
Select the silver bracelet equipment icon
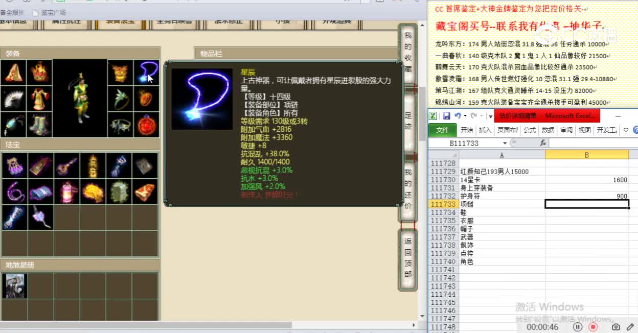pyautogui.click(x=120, y=125)
